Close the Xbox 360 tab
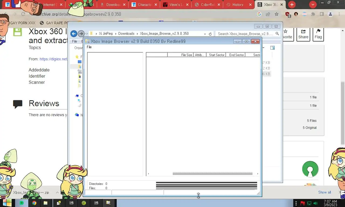 point(282,5)
